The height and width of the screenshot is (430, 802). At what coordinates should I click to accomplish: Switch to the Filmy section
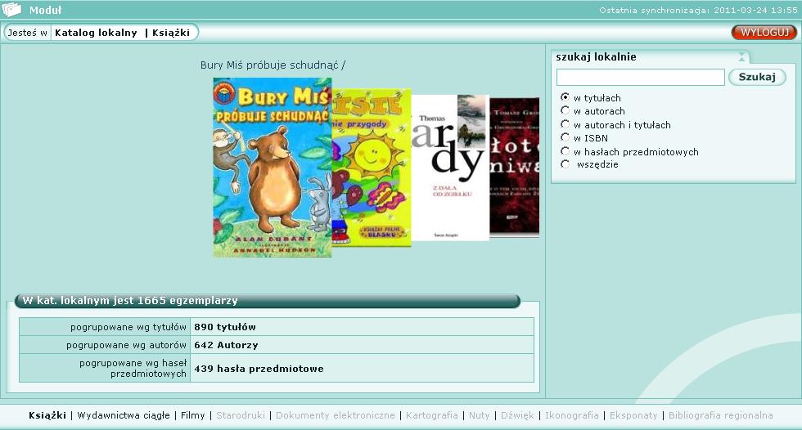point(193,415)
